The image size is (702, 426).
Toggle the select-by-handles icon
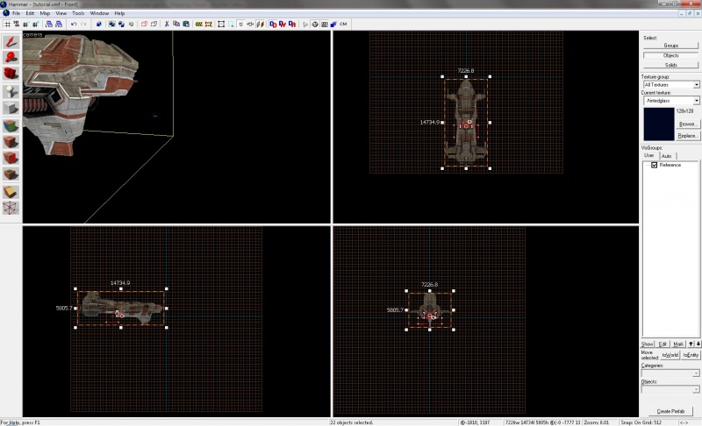(221, 25)
